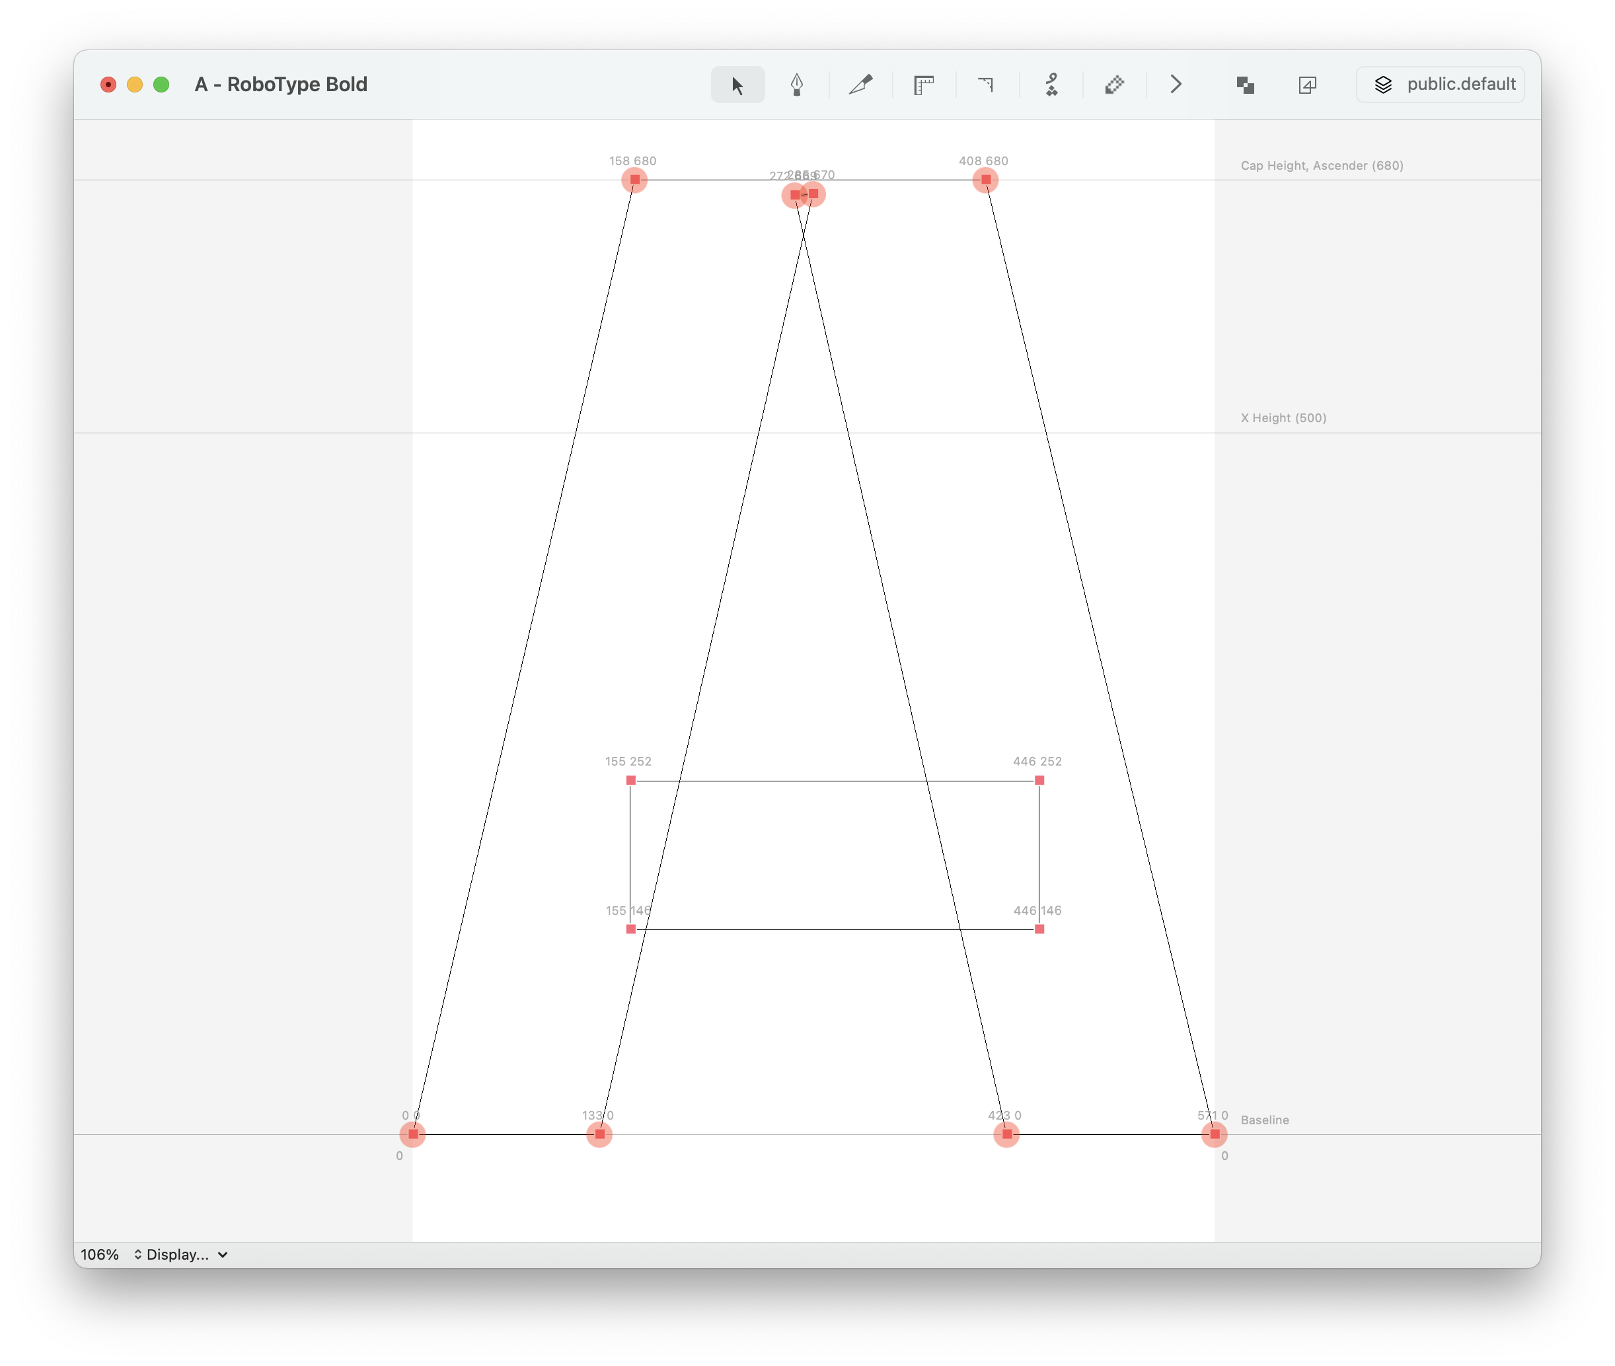Select the point at 408 680
The image size is (1615, 1366).
[985, 180]
